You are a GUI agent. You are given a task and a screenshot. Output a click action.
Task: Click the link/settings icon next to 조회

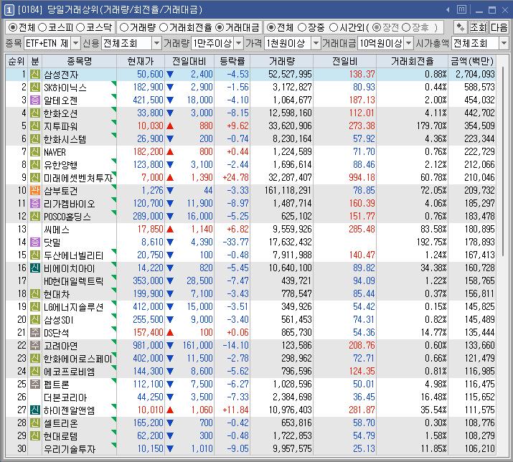click(x=461, y=27)
